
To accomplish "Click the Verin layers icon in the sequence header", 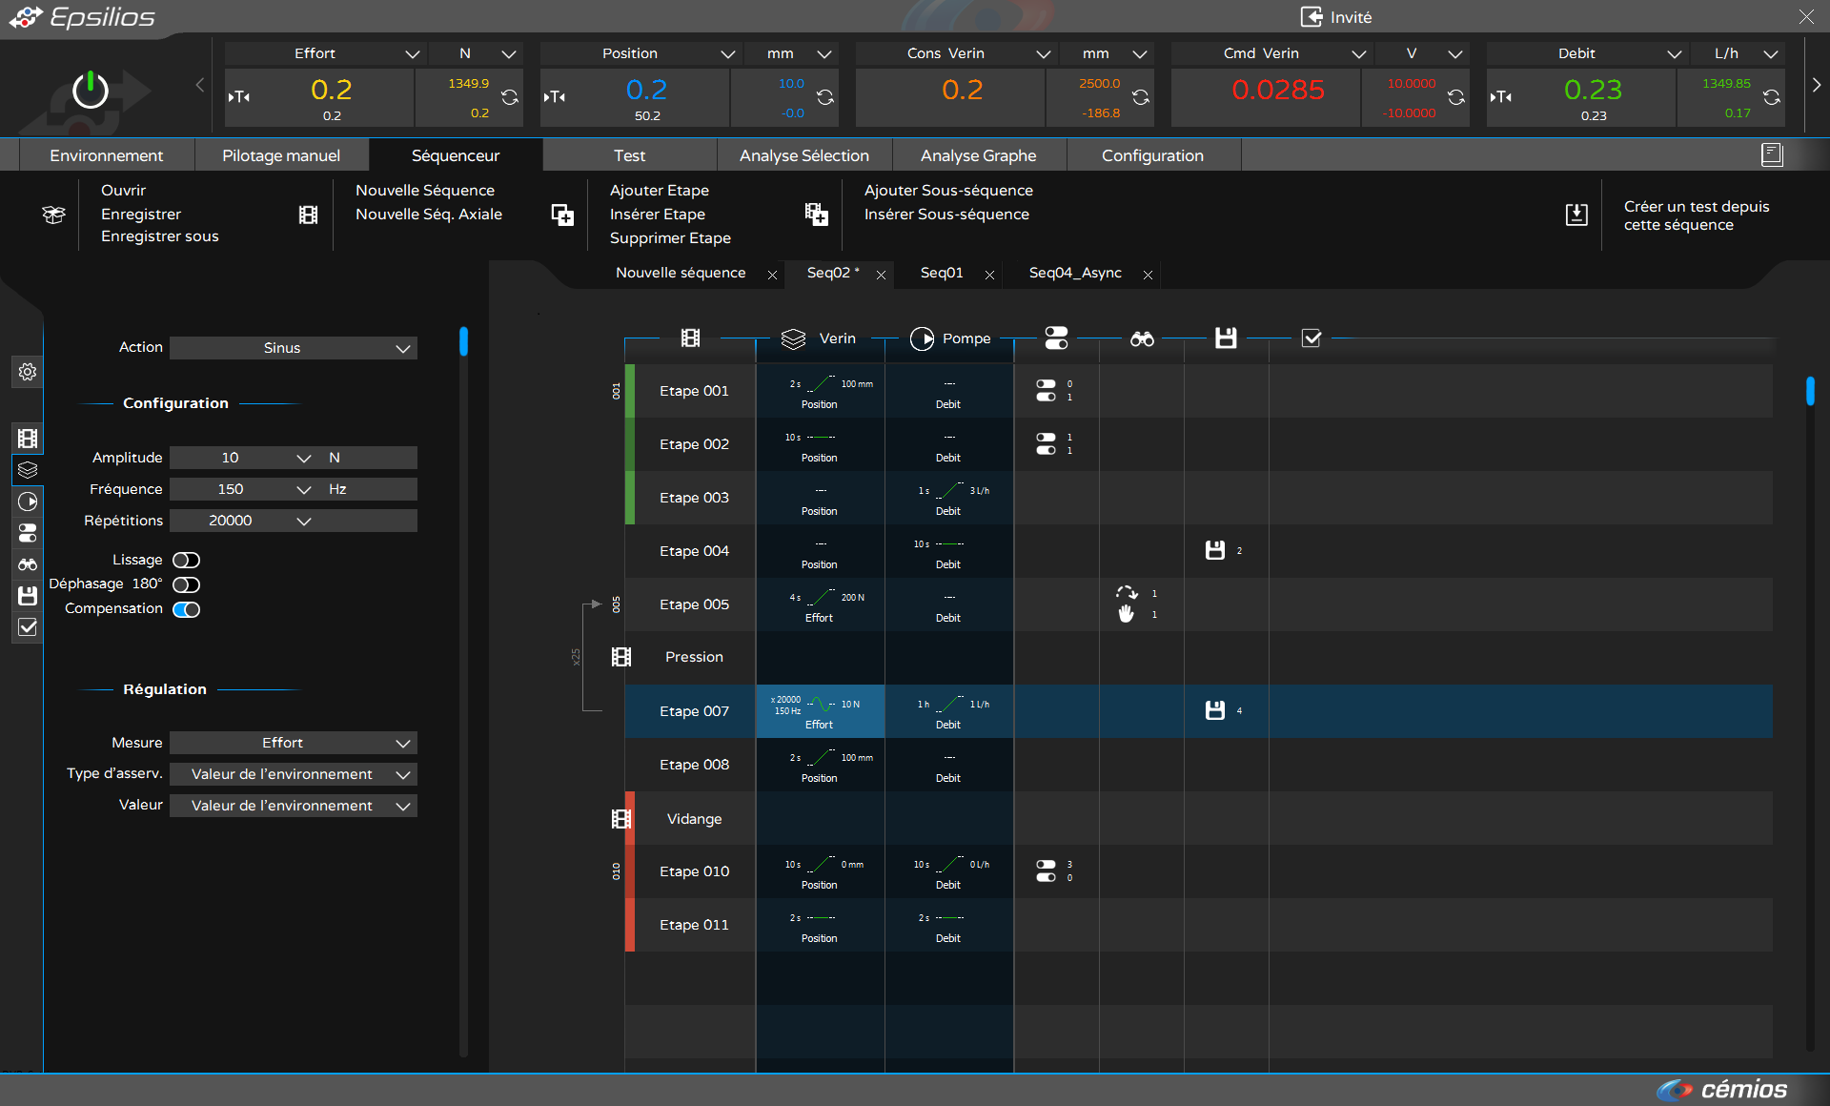I will point(793,338).
